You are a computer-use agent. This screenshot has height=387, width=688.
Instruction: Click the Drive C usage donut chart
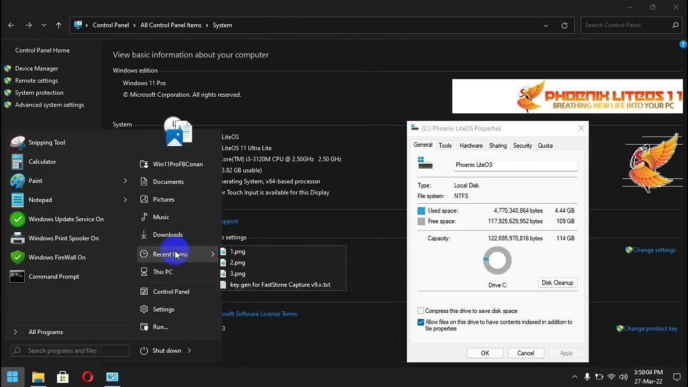tap(497, 261)
